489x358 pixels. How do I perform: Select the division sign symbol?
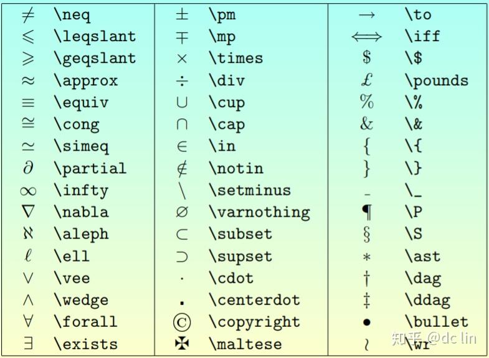click(x=181, y=80)
